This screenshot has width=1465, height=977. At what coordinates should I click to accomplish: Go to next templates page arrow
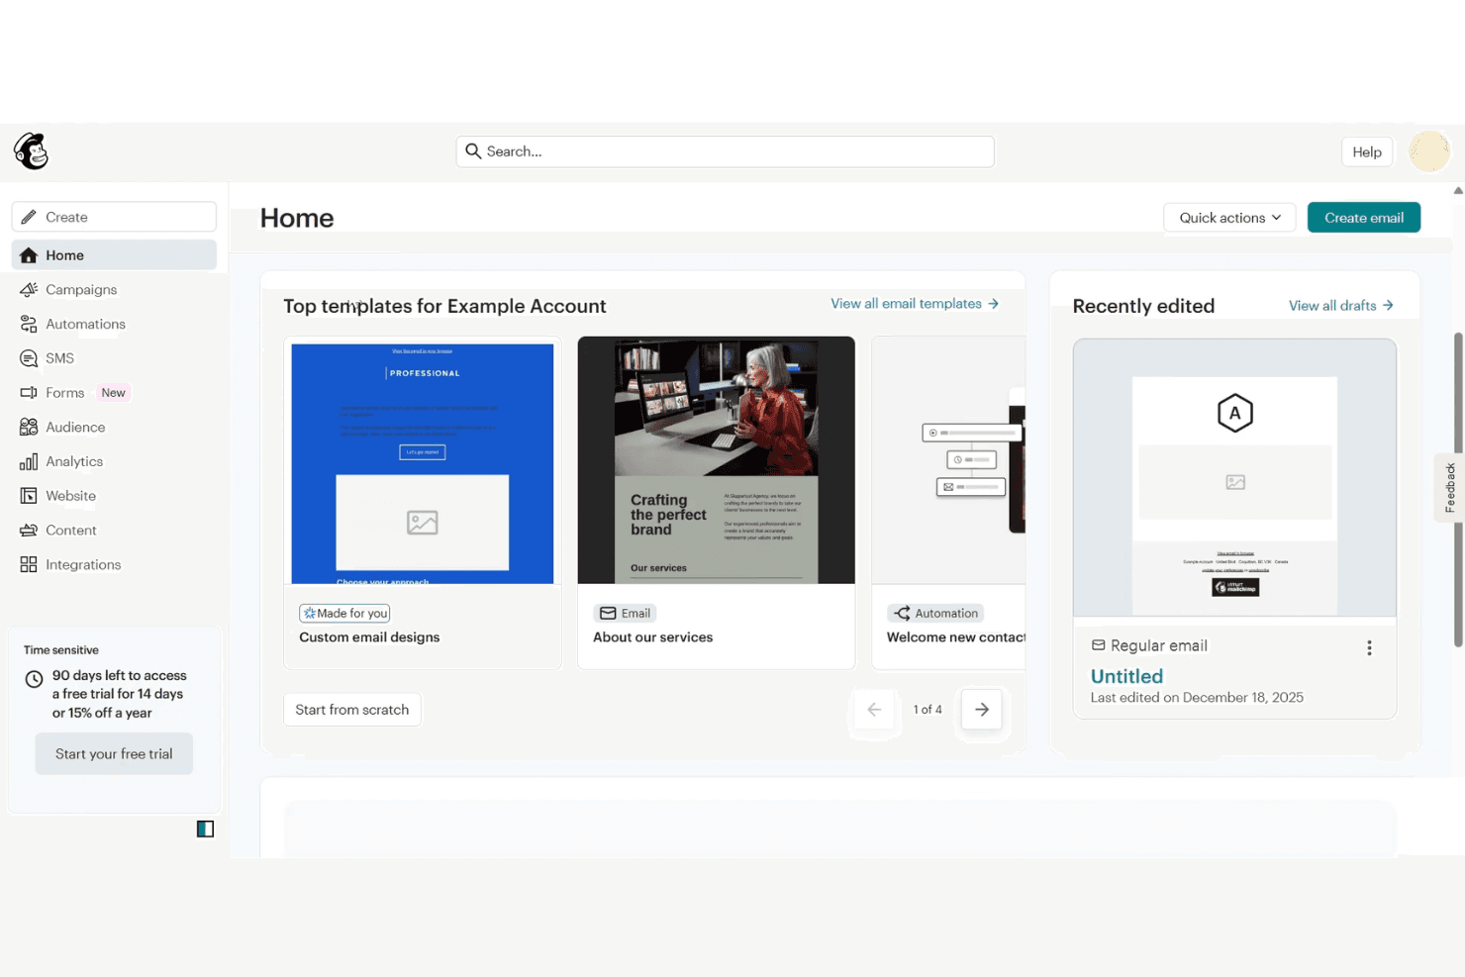pos(982,710)
